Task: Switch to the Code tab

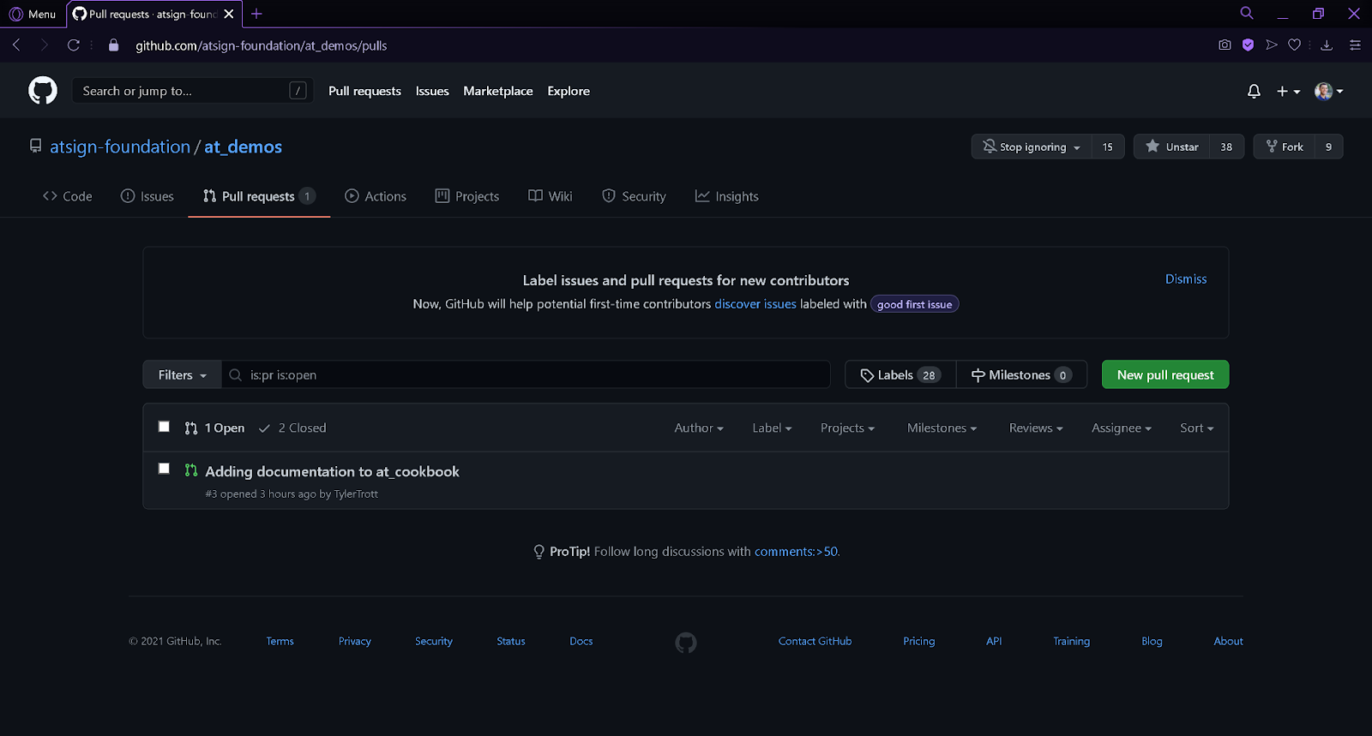Action: (68, 196)
